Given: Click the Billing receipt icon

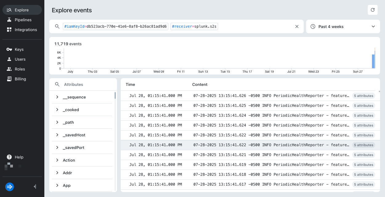Looking at the screenshot, I should pyautogui.click(x=9, y=79).
